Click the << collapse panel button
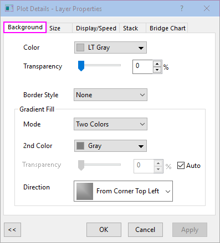Viewport: 220px width, 243px height. click(x=12, y=230)
